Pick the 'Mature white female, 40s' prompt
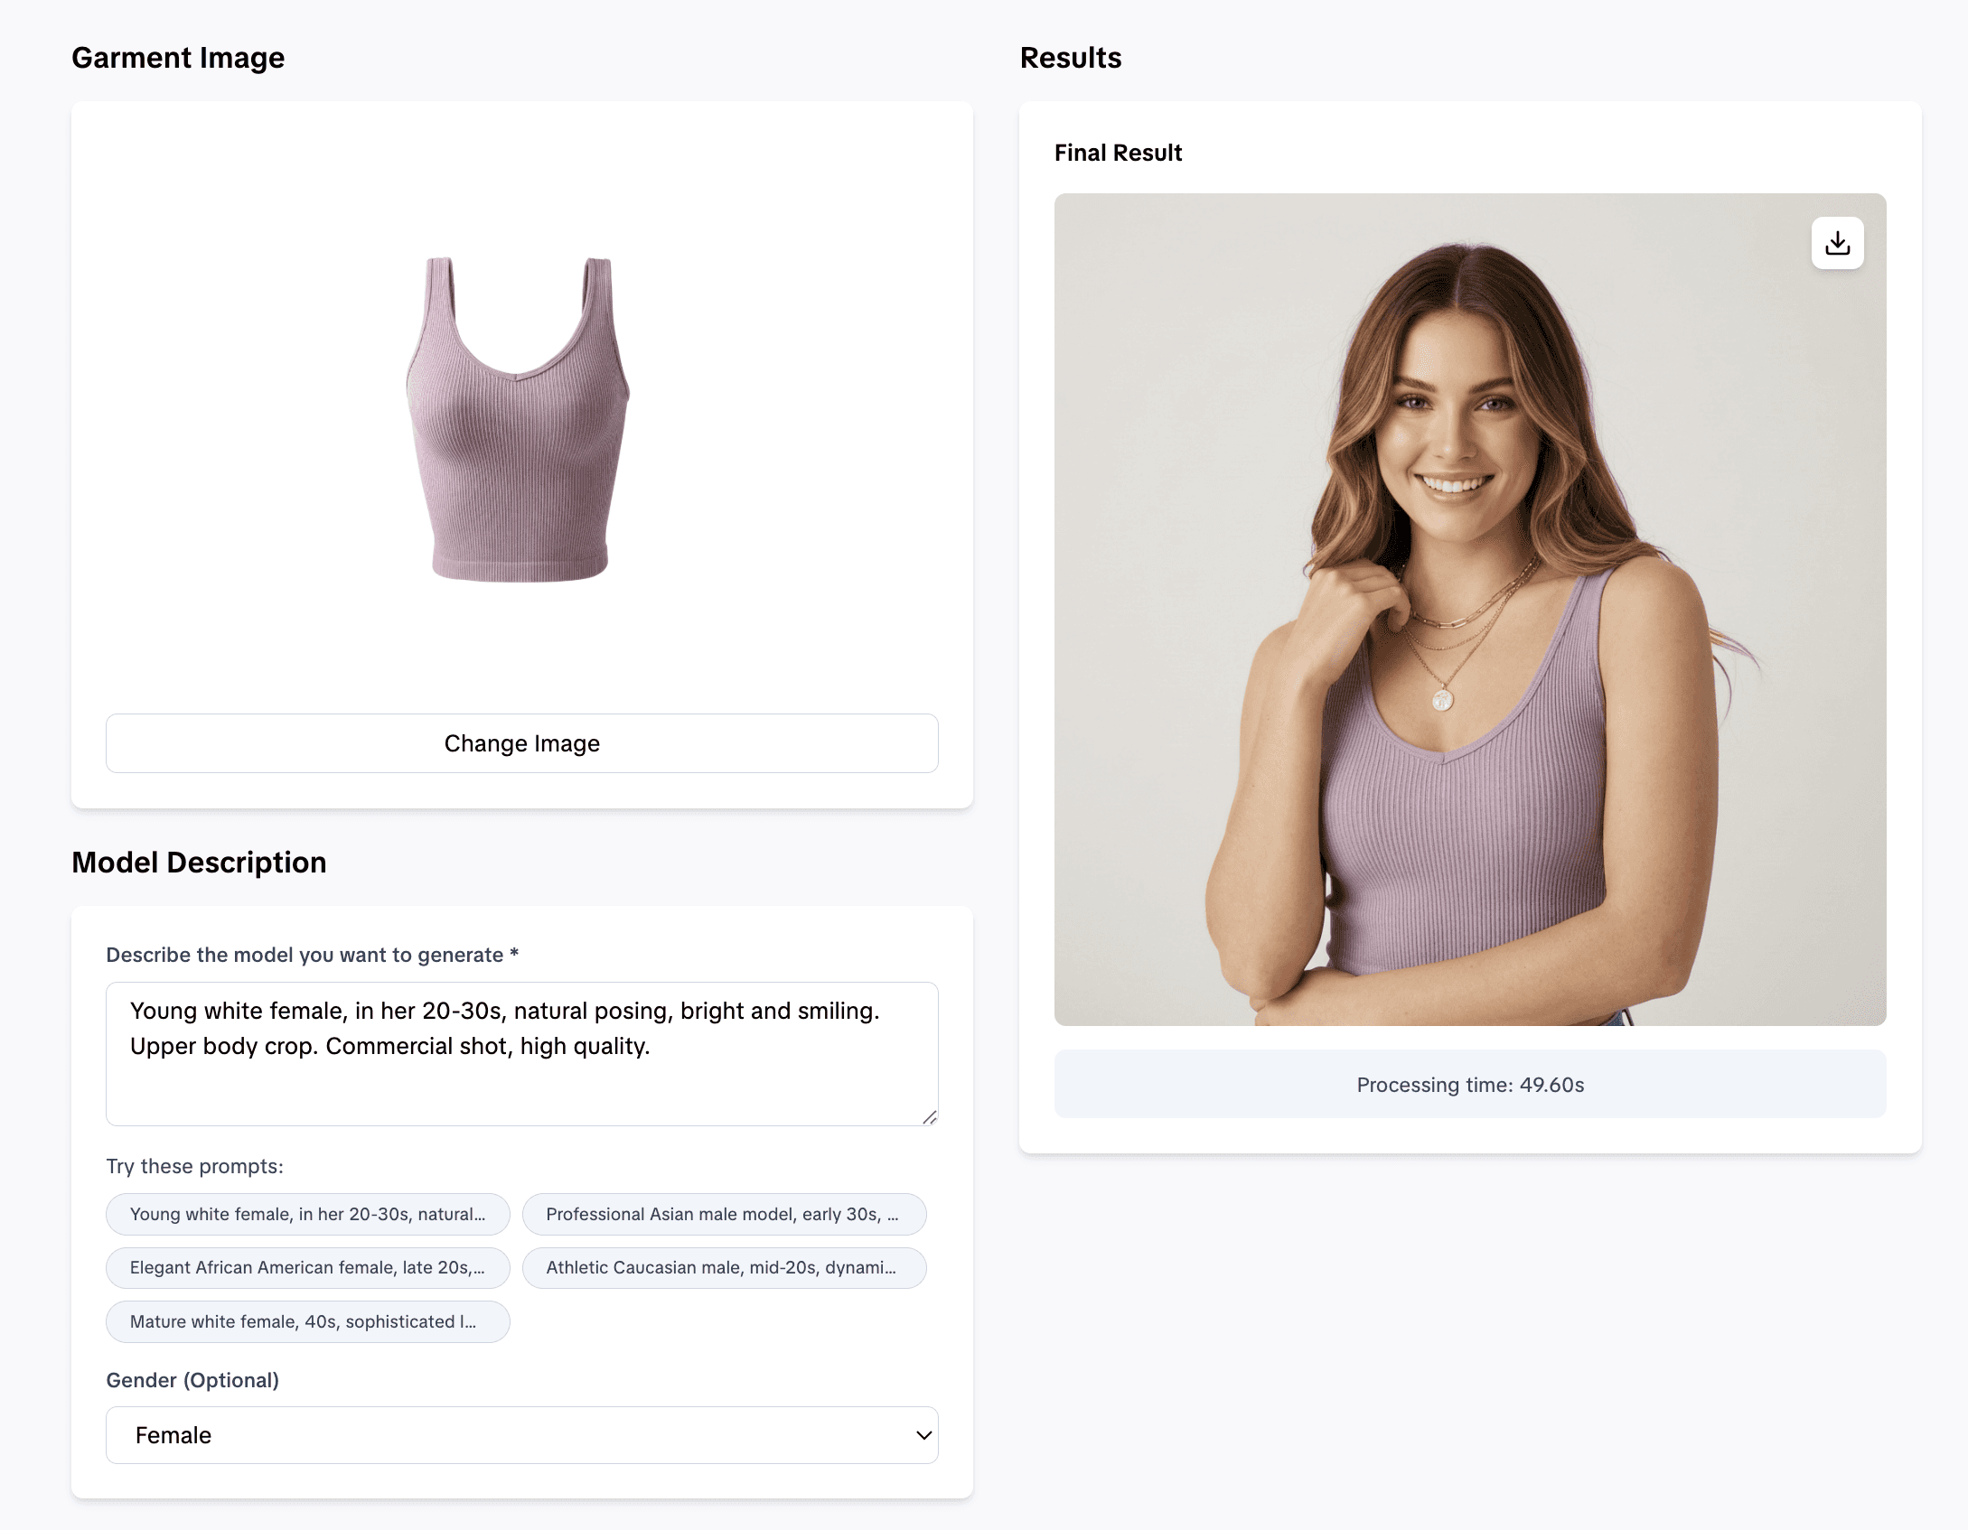The image size is (1968, 1530). (x=307, y=1321)
